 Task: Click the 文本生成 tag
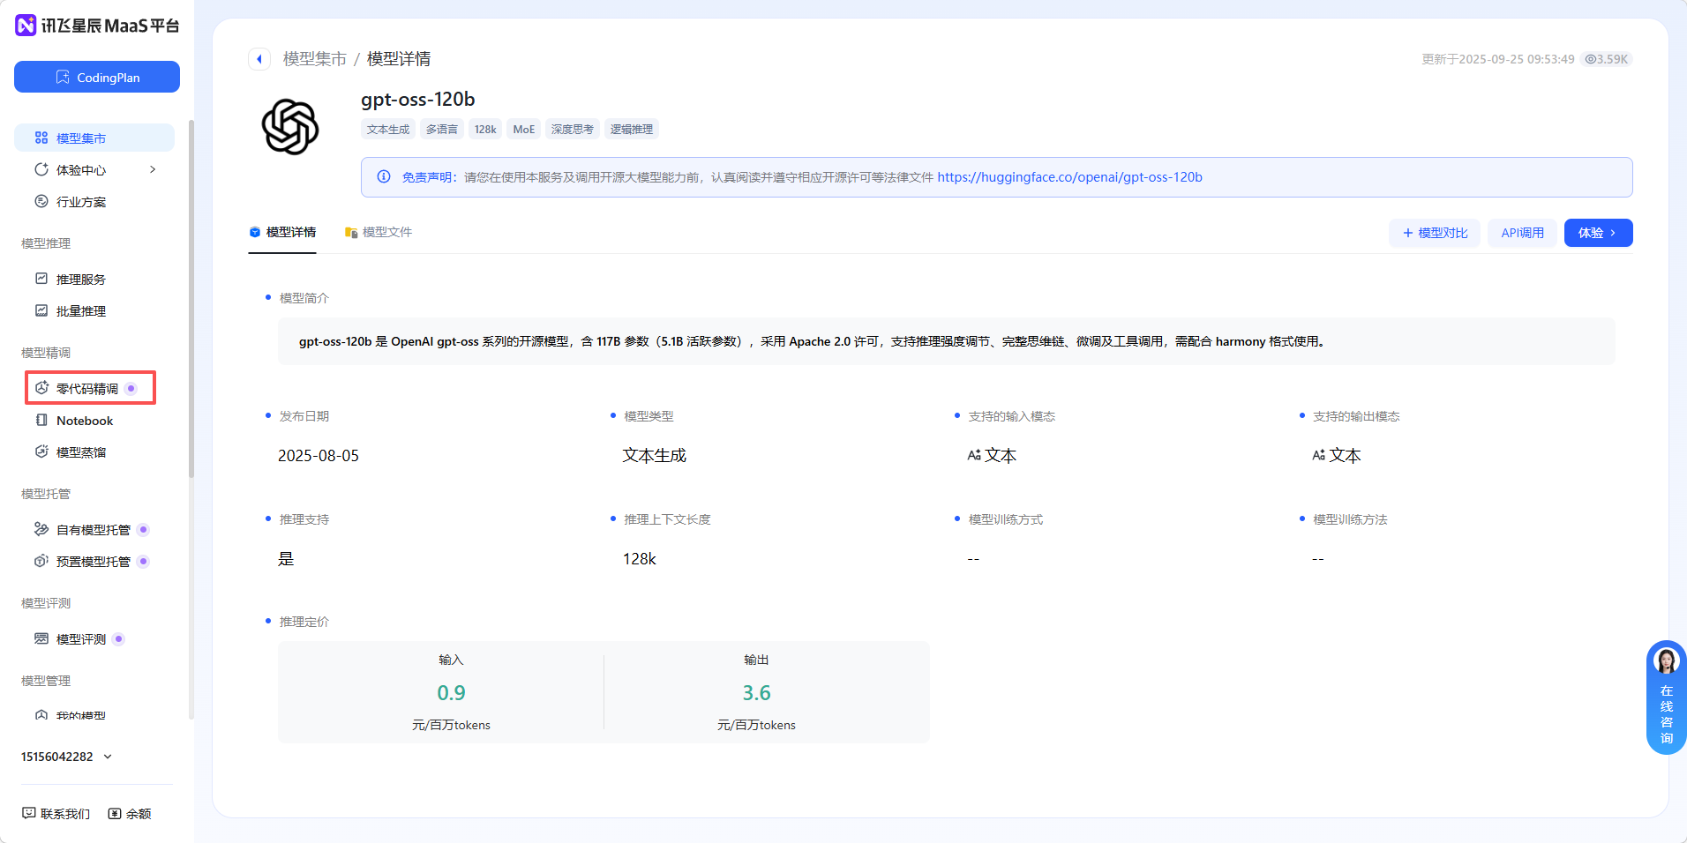click(388, 129)
